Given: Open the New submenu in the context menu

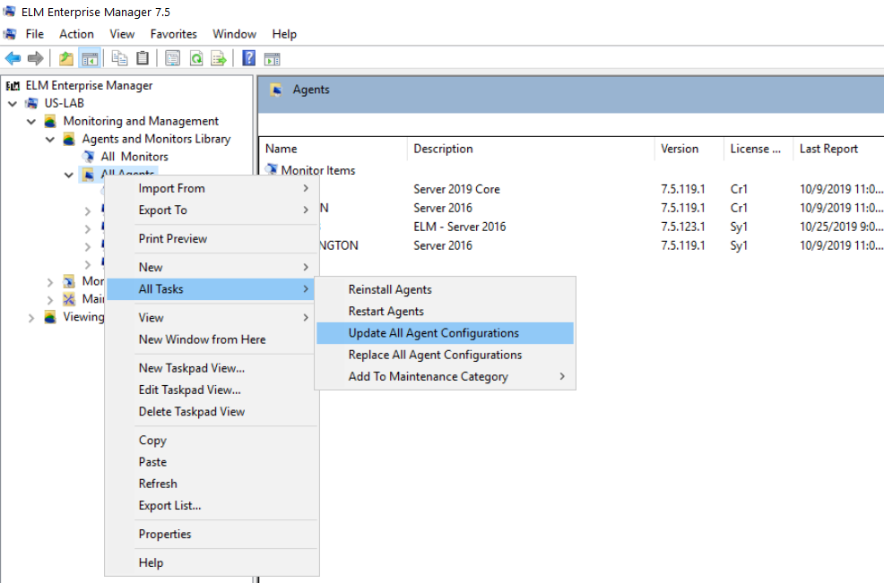Looking at the screenshot, I should (212, 267).
